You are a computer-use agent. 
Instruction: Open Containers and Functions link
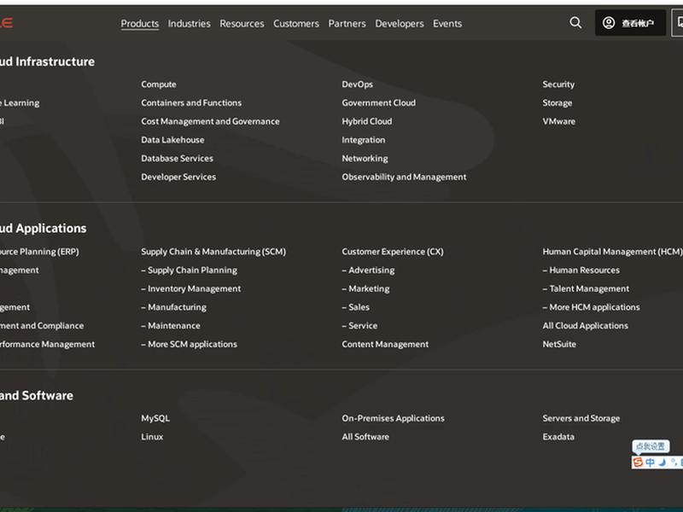[191, 102]
